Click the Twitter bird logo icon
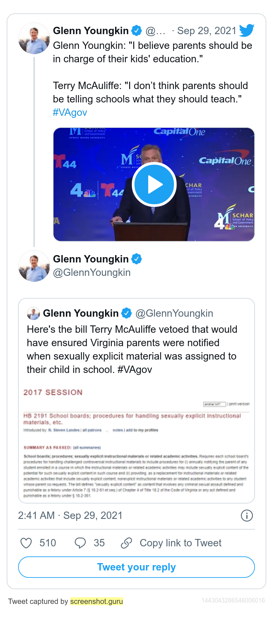This screenshot has height=620, width=273. tap(247, 30)
